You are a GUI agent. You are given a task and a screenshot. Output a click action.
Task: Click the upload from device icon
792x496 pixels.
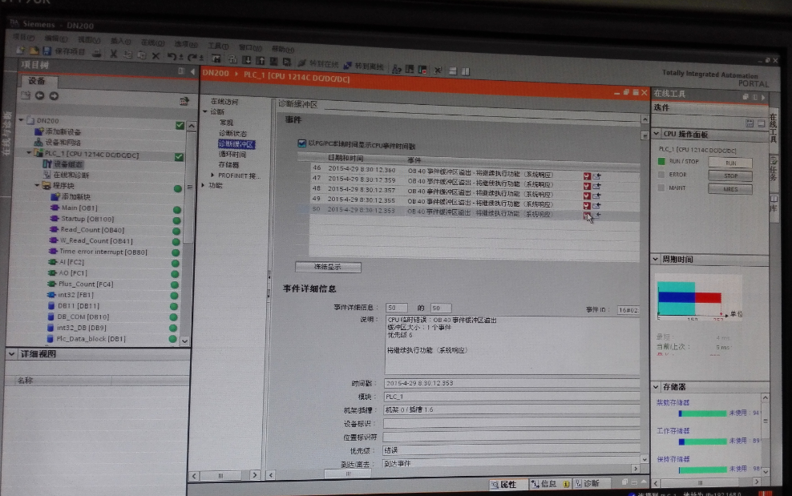[261, 60]
